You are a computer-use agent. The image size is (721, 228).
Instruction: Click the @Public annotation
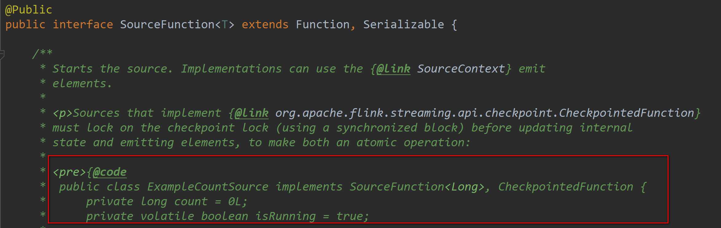[x=29, y=10]
